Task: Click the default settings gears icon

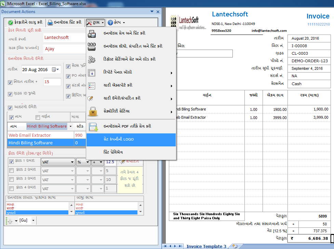Action: (92, 60)
